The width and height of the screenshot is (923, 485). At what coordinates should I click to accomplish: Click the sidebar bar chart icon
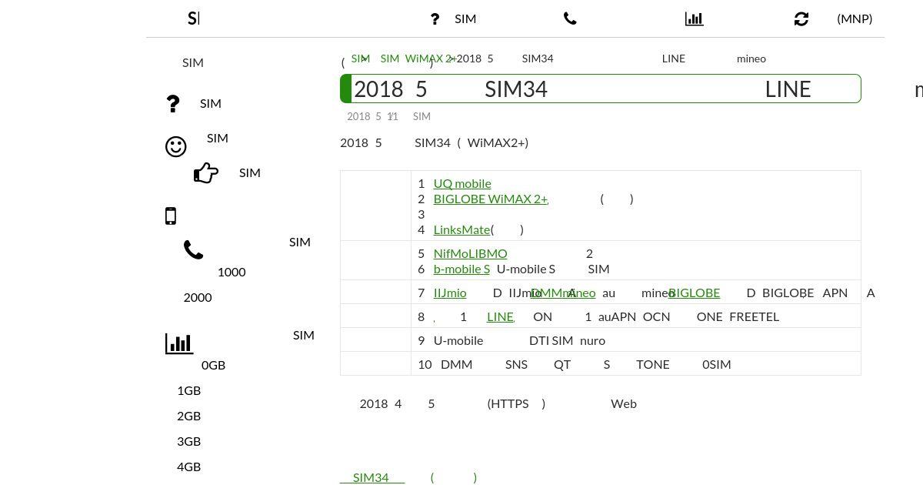[x=179, y=343]
